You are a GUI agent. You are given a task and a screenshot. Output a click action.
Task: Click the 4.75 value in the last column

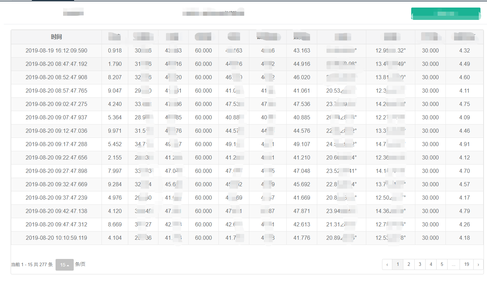click(x=464, y=104)
